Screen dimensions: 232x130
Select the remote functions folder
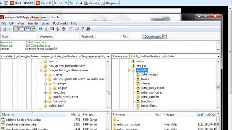tap(148, 101)
